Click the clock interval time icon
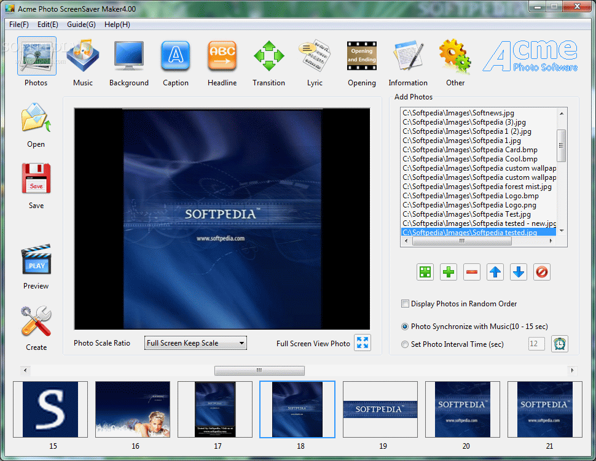The height and width of the screenshot is (461, 596). point(560,344)
